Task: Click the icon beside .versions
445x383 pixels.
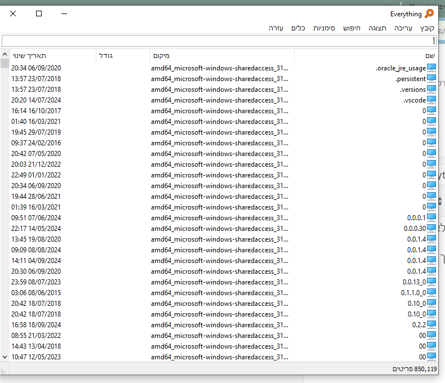Action: [431, 90]
